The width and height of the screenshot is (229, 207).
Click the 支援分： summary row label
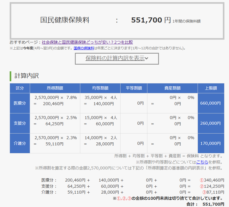click(49, 186)
